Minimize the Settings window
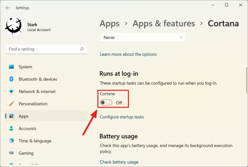Image resolution: width=248 pixels, height=167 pixels. (213, 5)
